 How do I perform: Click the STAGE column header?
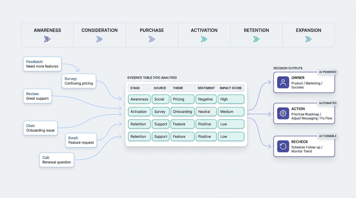click(135, 88)
